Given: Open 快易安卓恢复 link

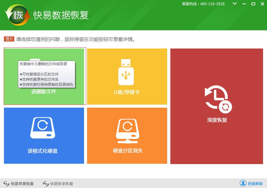Looking at the screenshot, I should click(58, 184).
